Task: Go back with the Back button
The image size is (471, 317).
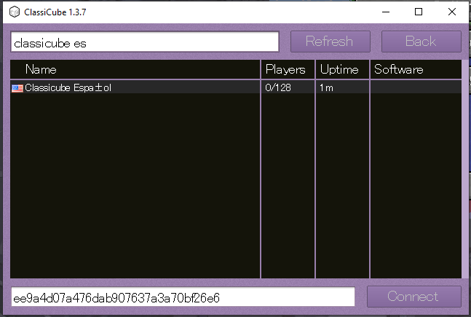Action: (x=421, y=42)
